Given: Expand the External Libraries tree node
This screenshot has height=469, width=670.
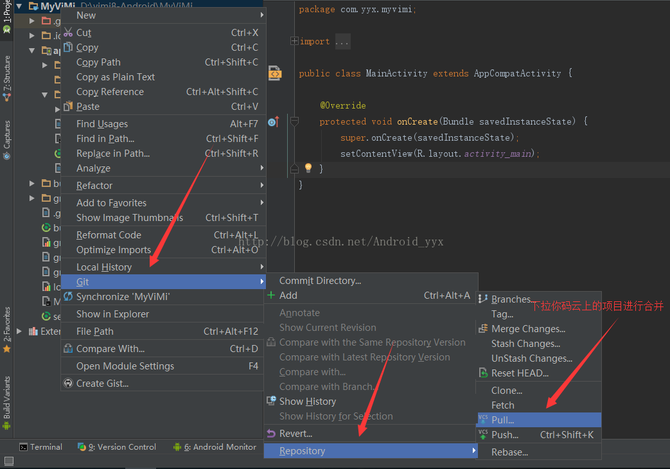Looking at the screenshot, I should coord(19,331).
